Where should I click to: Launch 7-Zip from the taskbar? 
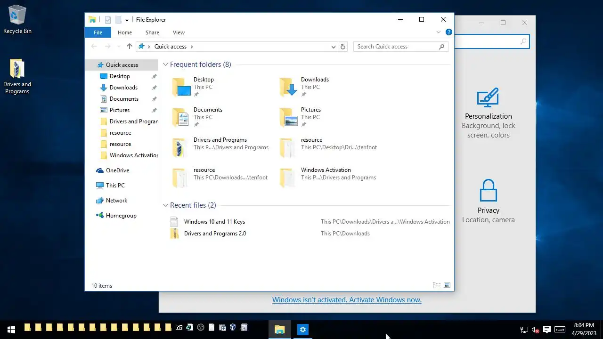[179, 328]
